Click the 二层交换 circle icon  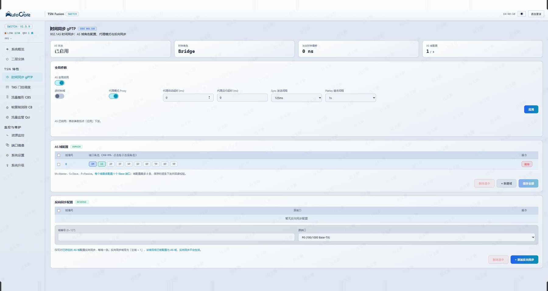click(x=7, y=59)
